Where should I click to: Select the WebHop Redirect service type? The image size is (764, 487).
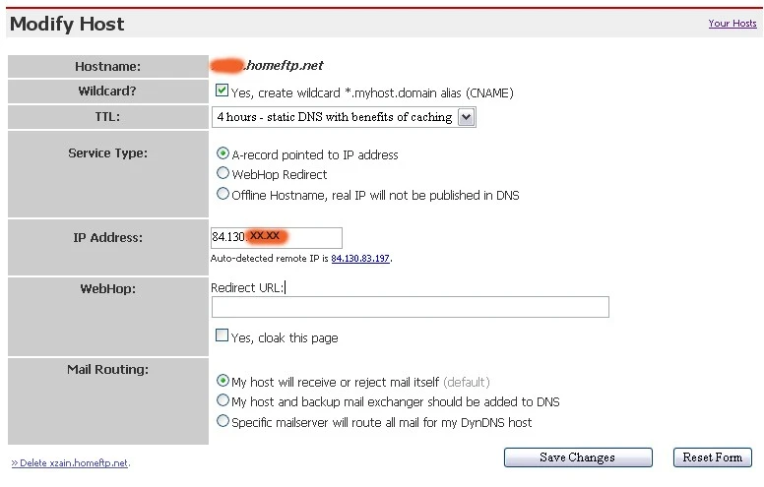pyautogui.click(x=223, y=174)
